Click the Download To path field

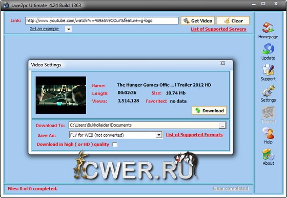tap(144, 125)
